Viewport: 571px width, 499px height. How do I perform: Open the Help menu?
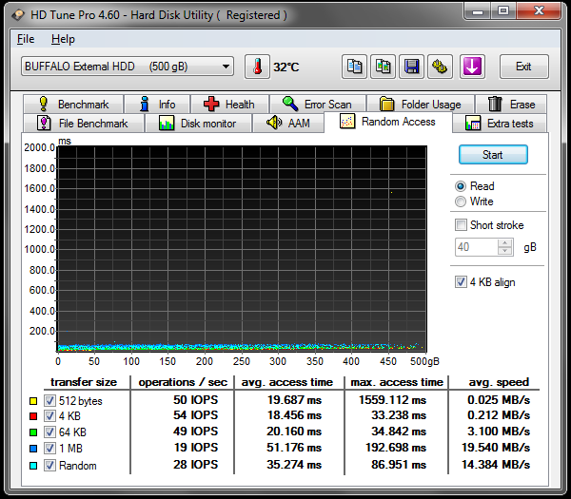pos(63,39)
